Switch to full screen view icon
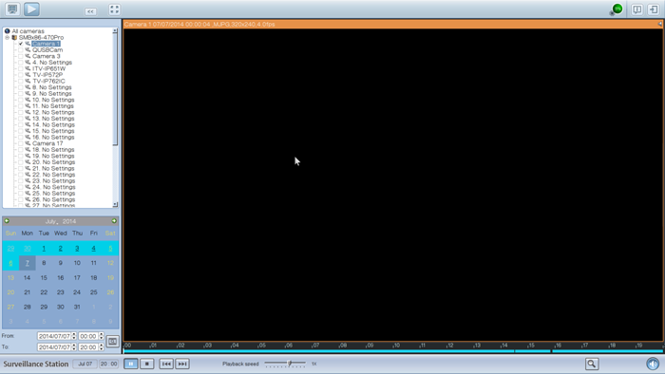The height and width of the screenshot is (374, 665). [114, 9]
